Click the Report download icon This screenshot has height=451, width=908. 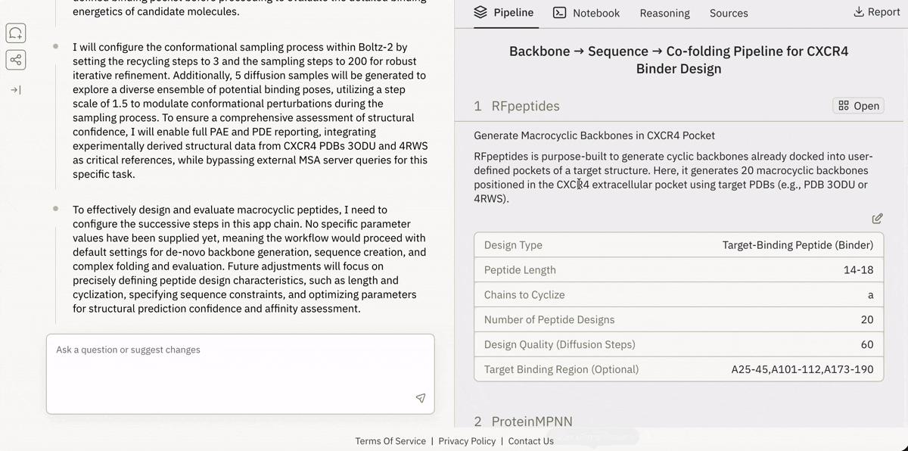tap(859, 12)
